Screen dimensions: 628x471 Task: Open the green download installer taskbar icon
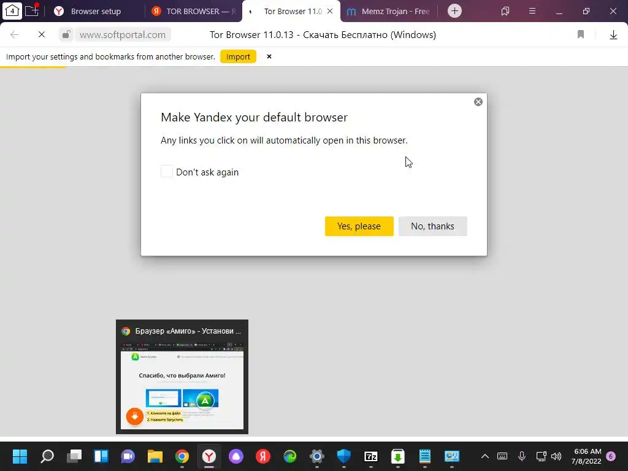[x=397, y=456]
